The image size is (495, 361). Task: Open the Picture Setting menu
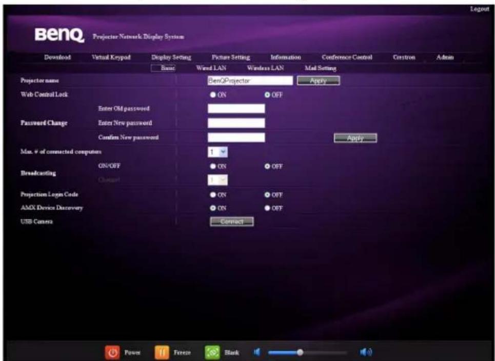click(x=231, y=57)
